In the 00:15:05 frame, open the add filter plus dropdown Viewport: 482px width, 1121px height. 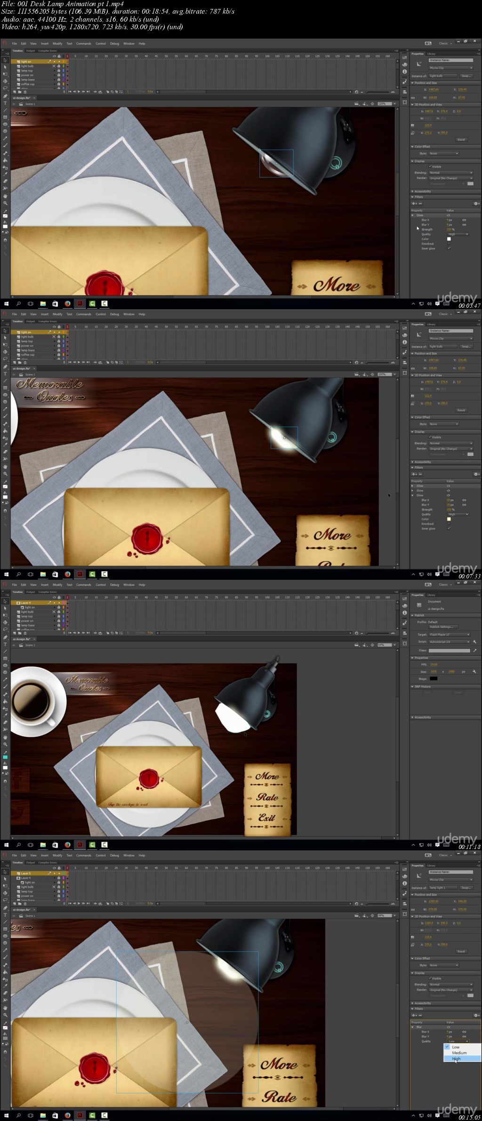pos(414,1015)
